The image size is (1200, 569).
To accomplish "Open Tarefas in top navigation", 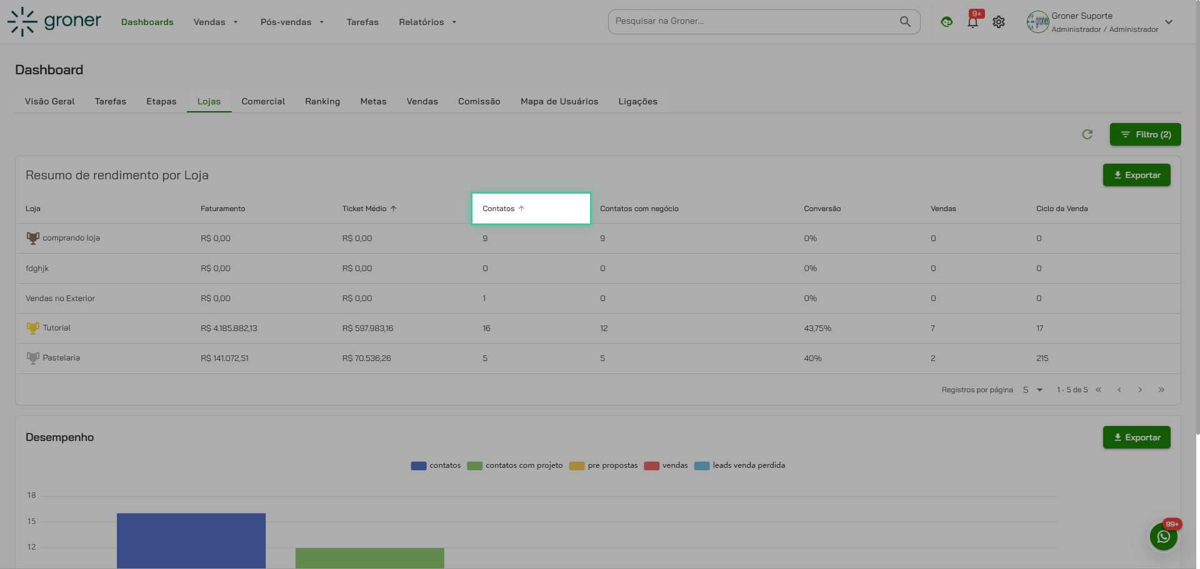I will tap(362, 22).
